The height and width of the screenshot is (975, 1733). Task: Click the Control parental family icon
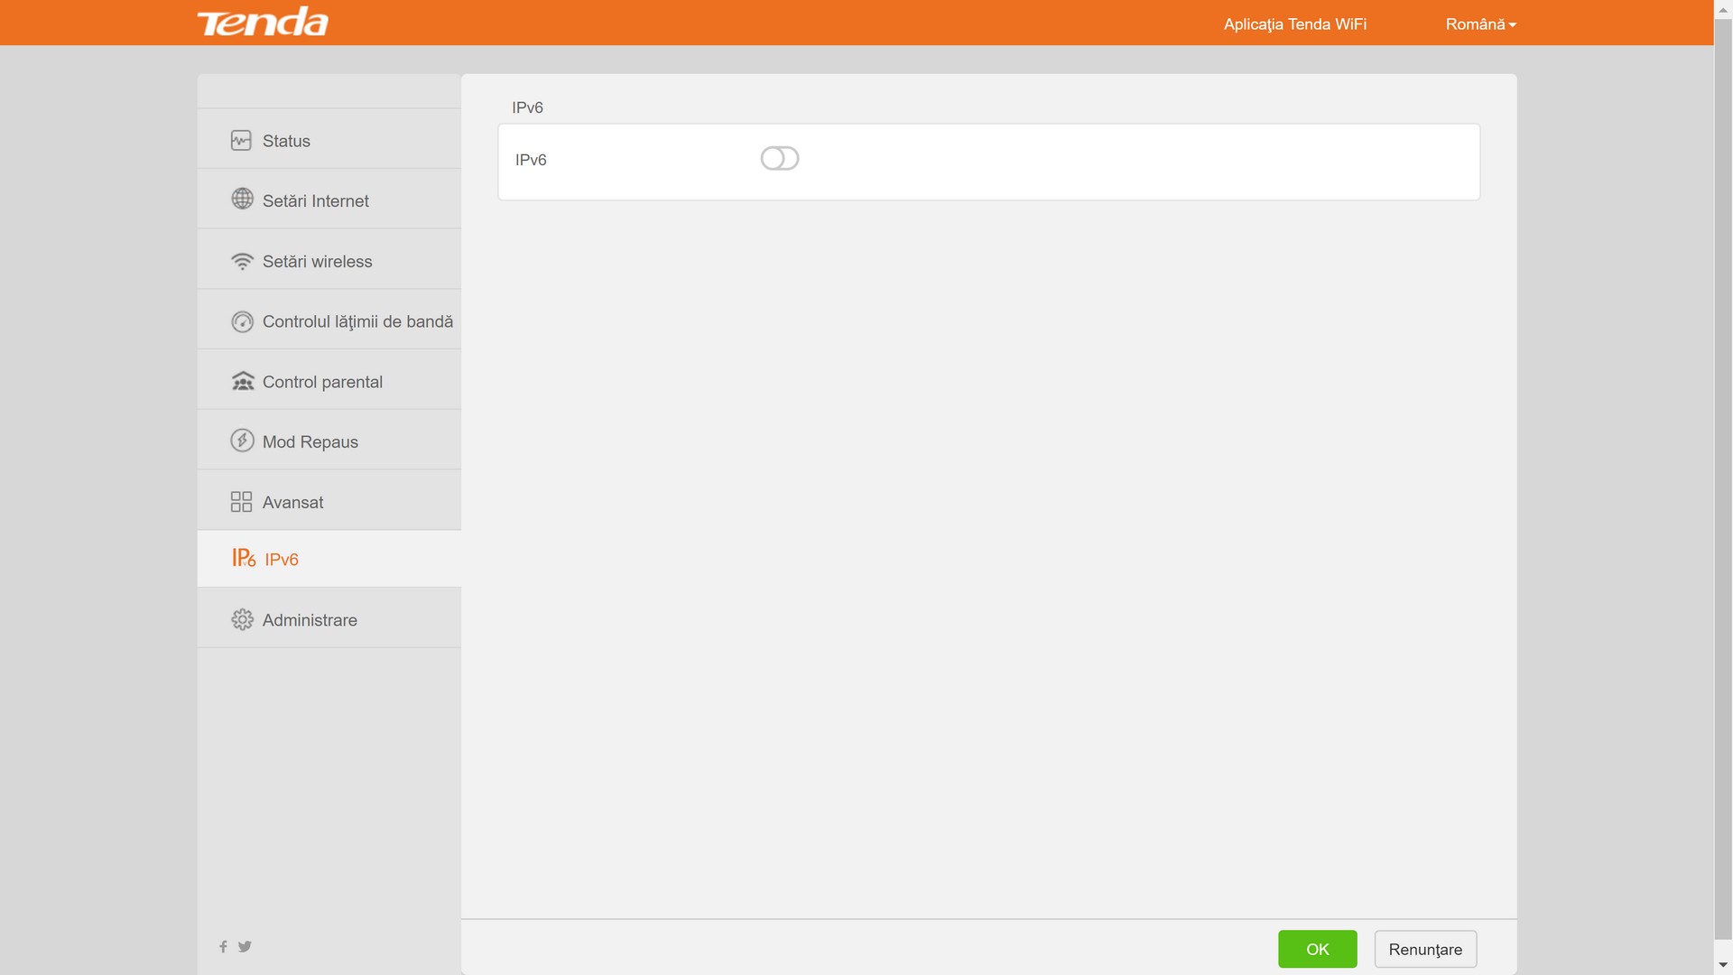tap(243, 381)
